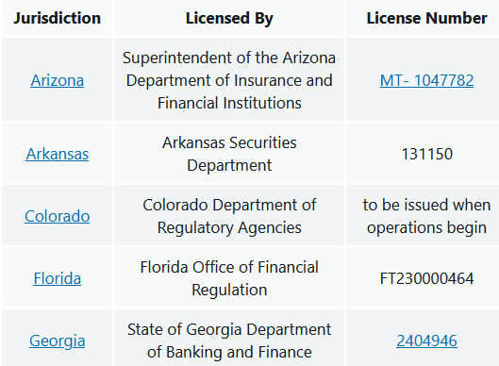Open the Florida jurisdiction link

[58, 278]
